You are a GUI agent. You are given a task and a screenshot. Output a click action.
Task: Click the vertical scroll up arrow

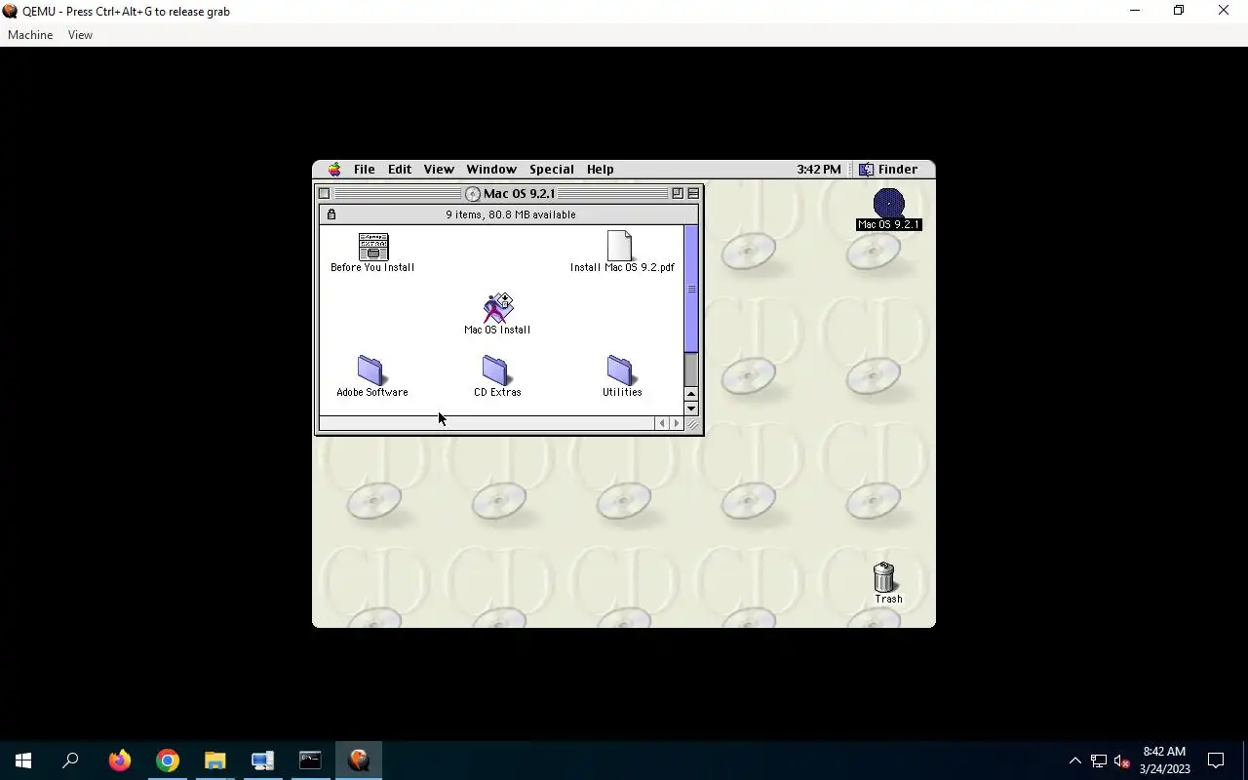[x=691, y=395]
